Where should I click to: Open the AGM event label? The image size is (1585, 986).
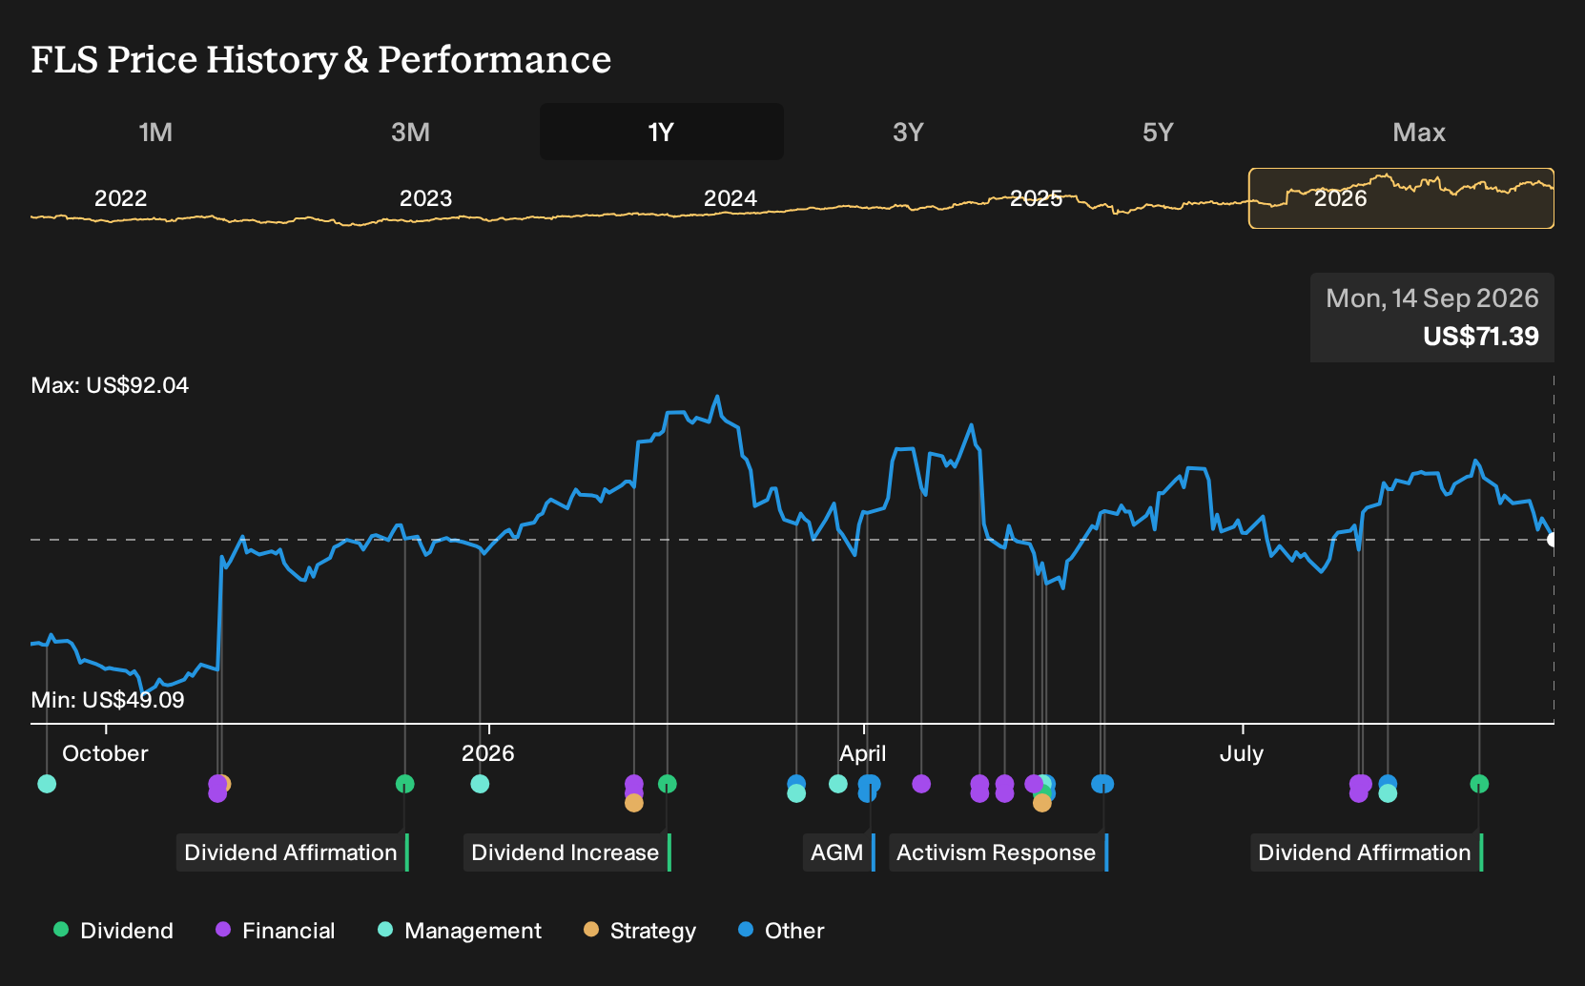838,852
